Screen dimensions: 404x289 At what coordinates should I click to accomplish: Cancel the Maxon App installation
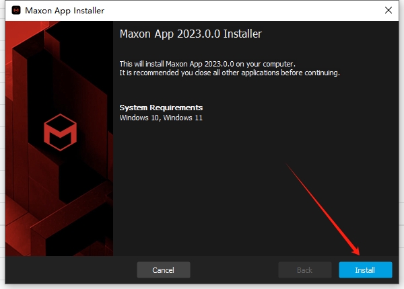[164, 270]
